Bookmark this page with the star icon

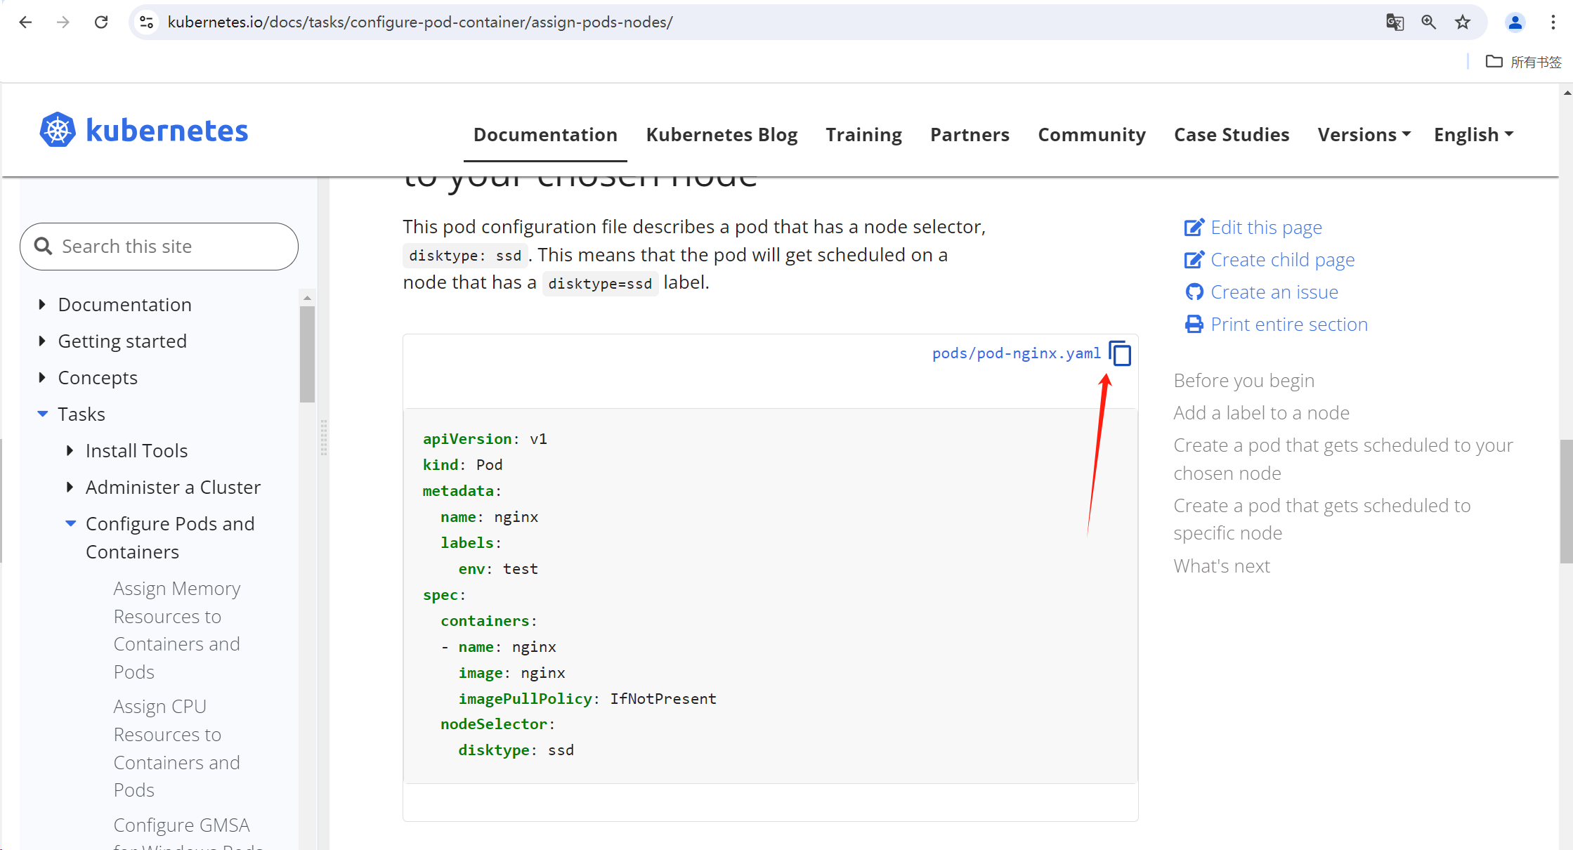tap(1463, 22)
